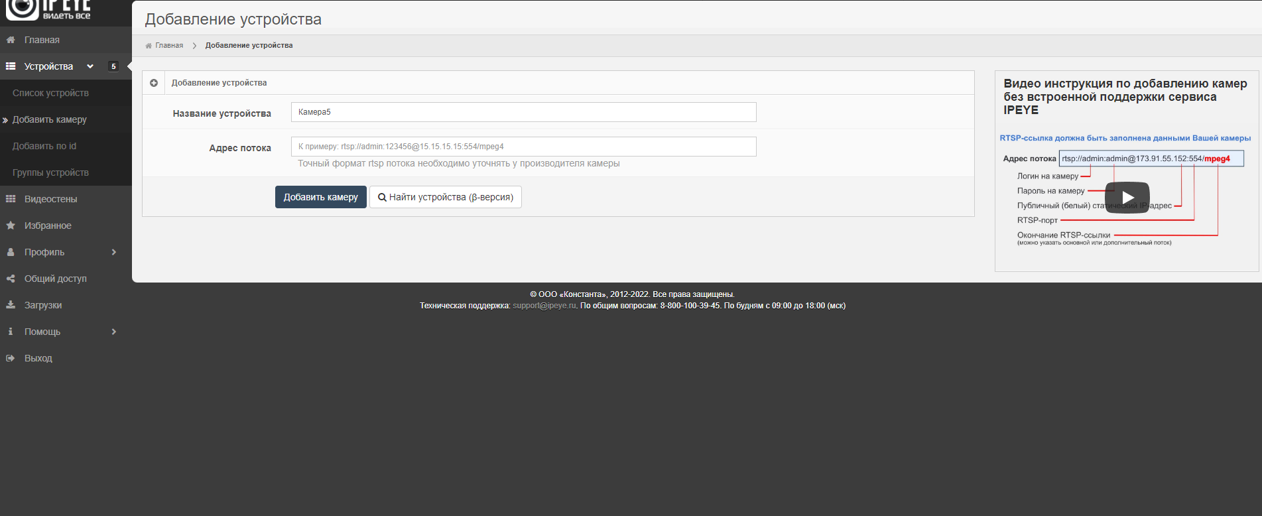Click the devices count badge 5
This screenshot has height=516, width=1262.
tap(113, 66)
